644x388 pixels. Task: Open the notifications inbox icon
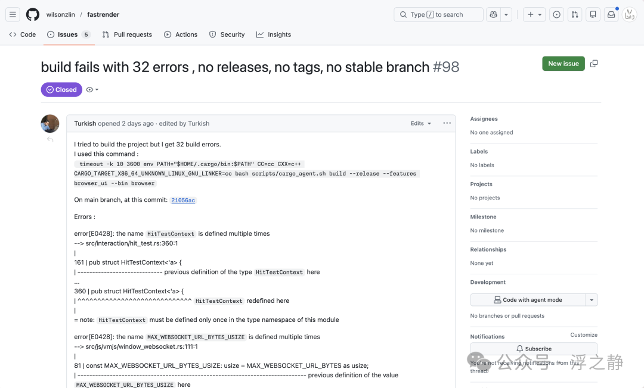[x=611, y=15]
